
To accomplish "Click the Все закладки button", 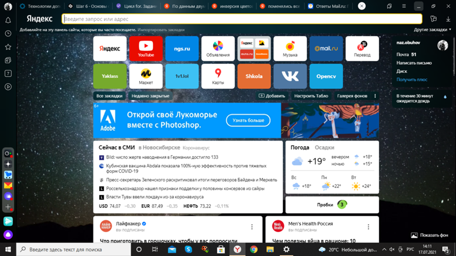I will [109, 96].
